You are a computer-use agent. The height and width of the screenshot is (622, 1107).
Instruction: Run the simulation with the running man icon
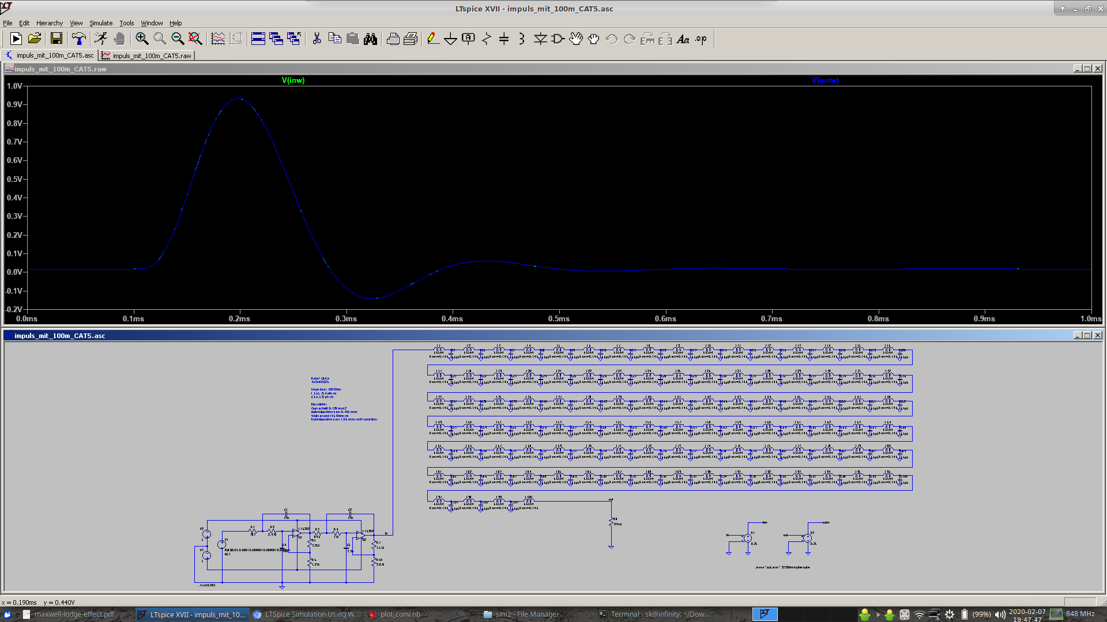101,39
